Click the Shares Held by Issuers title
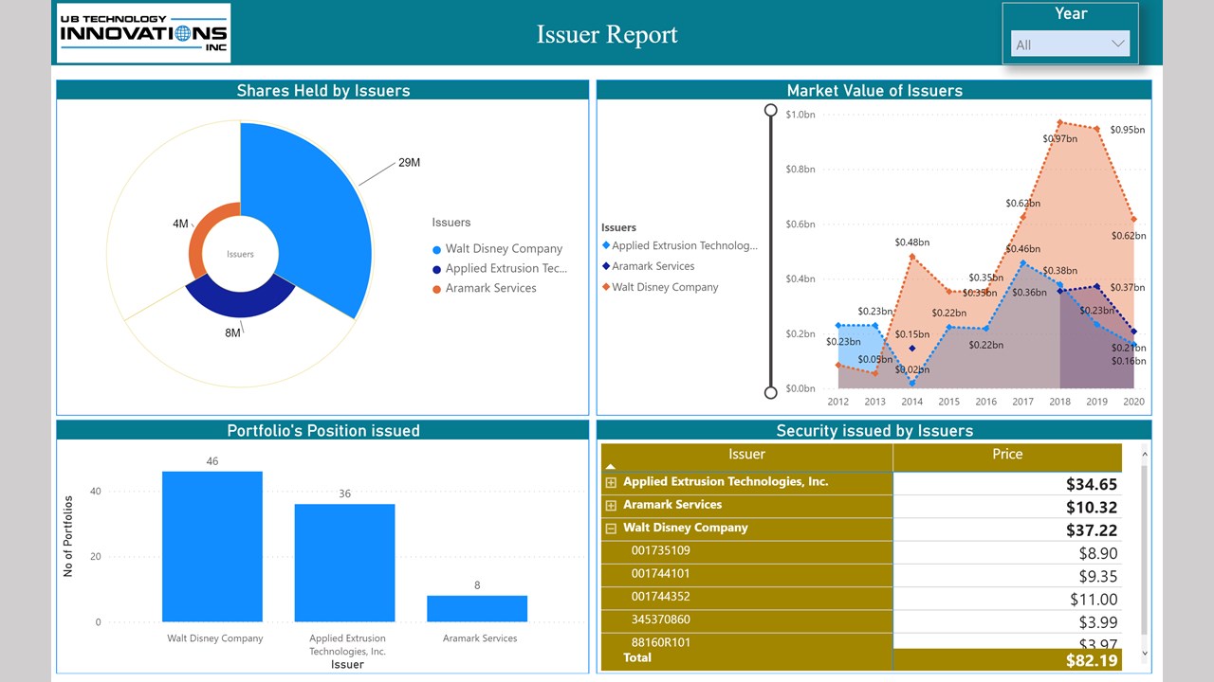 (323, 91)
